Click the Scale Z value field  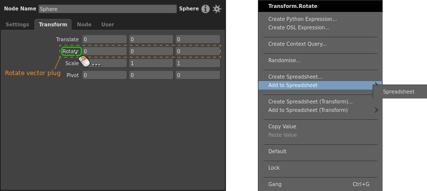[198, 63]
